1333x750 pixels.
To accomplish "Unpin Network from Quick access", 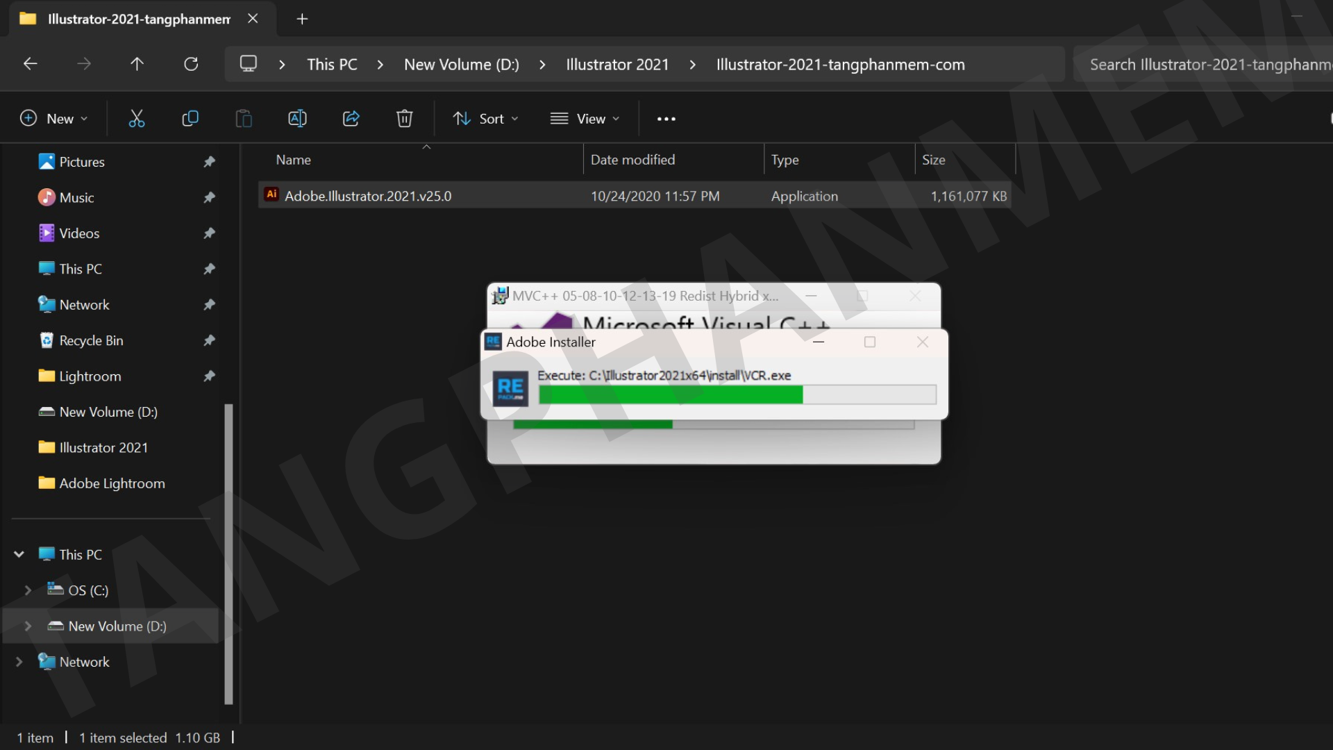I will tap(209, 305).
